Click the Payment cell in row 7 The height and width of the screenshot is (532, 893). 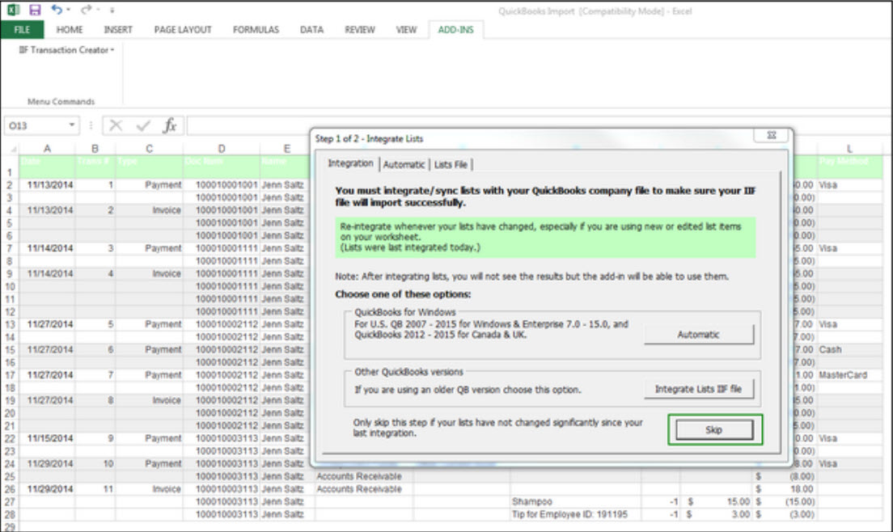149,248
